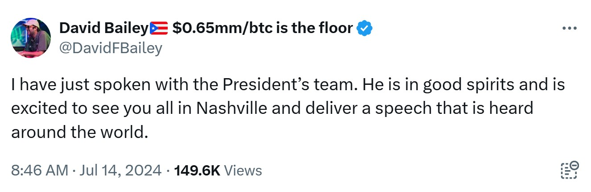The width and height of the screenshot is (591, 192).
Task: Click "around the world." on the last line
Action: 79,132
